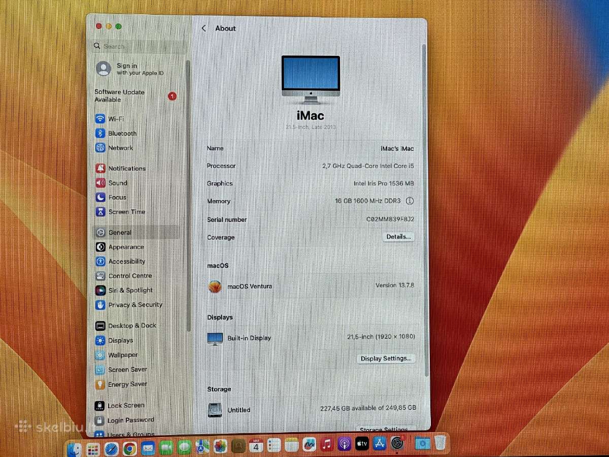Open Calendar from the Dock

[x=256, y=446]
